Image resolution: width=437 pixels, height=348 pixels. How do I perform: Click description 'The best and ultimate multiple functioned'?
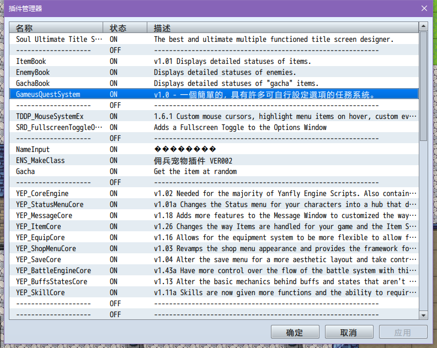pyautogui.click(x=274, y=39)
